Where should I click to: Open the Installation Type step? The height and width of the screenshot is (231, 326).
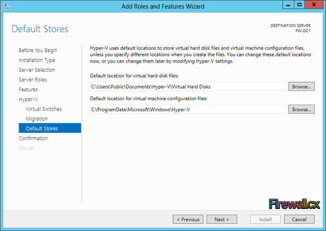tap(37, 60)
